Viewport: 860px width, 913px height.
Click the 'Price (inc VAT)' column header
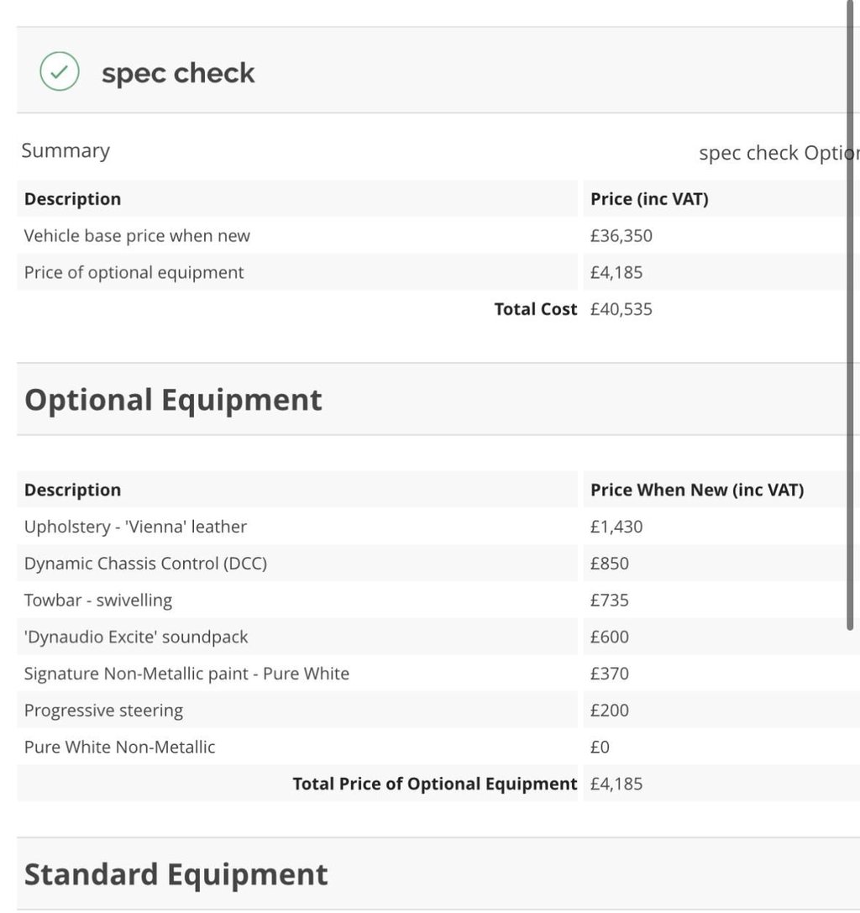[x=649, y=199]
